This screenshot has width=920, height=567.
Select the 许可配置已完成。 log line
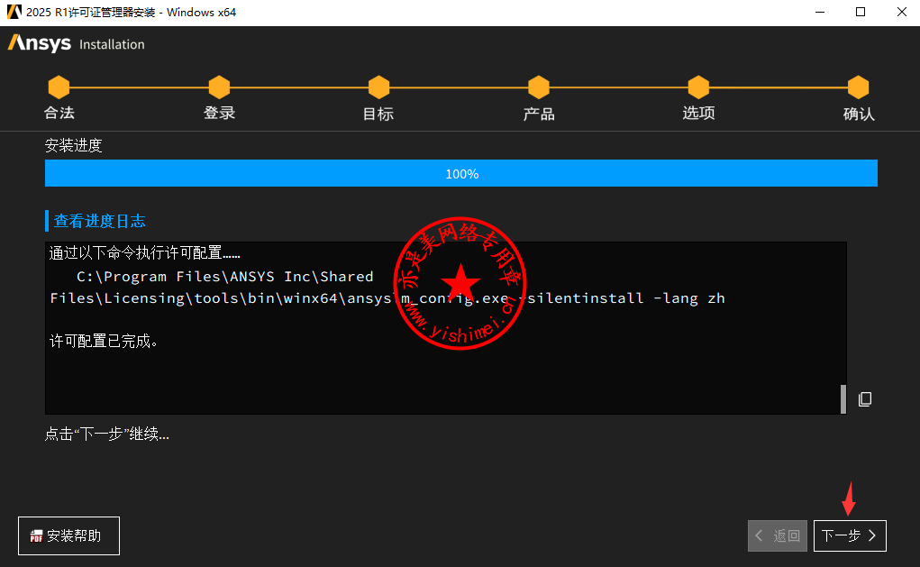pos(104,341)
